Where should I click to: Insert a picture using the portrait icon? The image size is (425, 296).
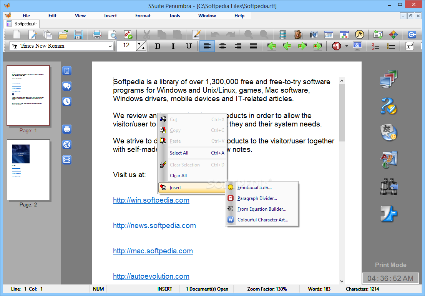[298, 35]
